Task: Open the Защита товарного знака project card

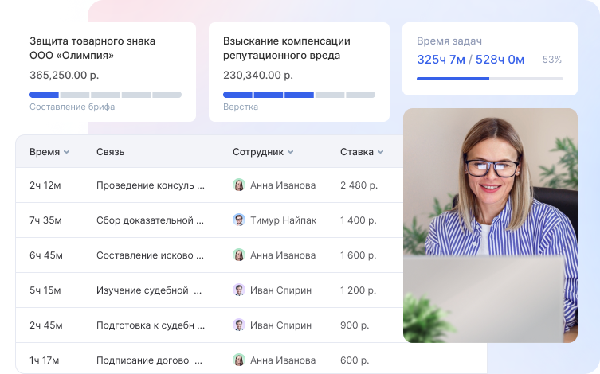Action: 105,72
